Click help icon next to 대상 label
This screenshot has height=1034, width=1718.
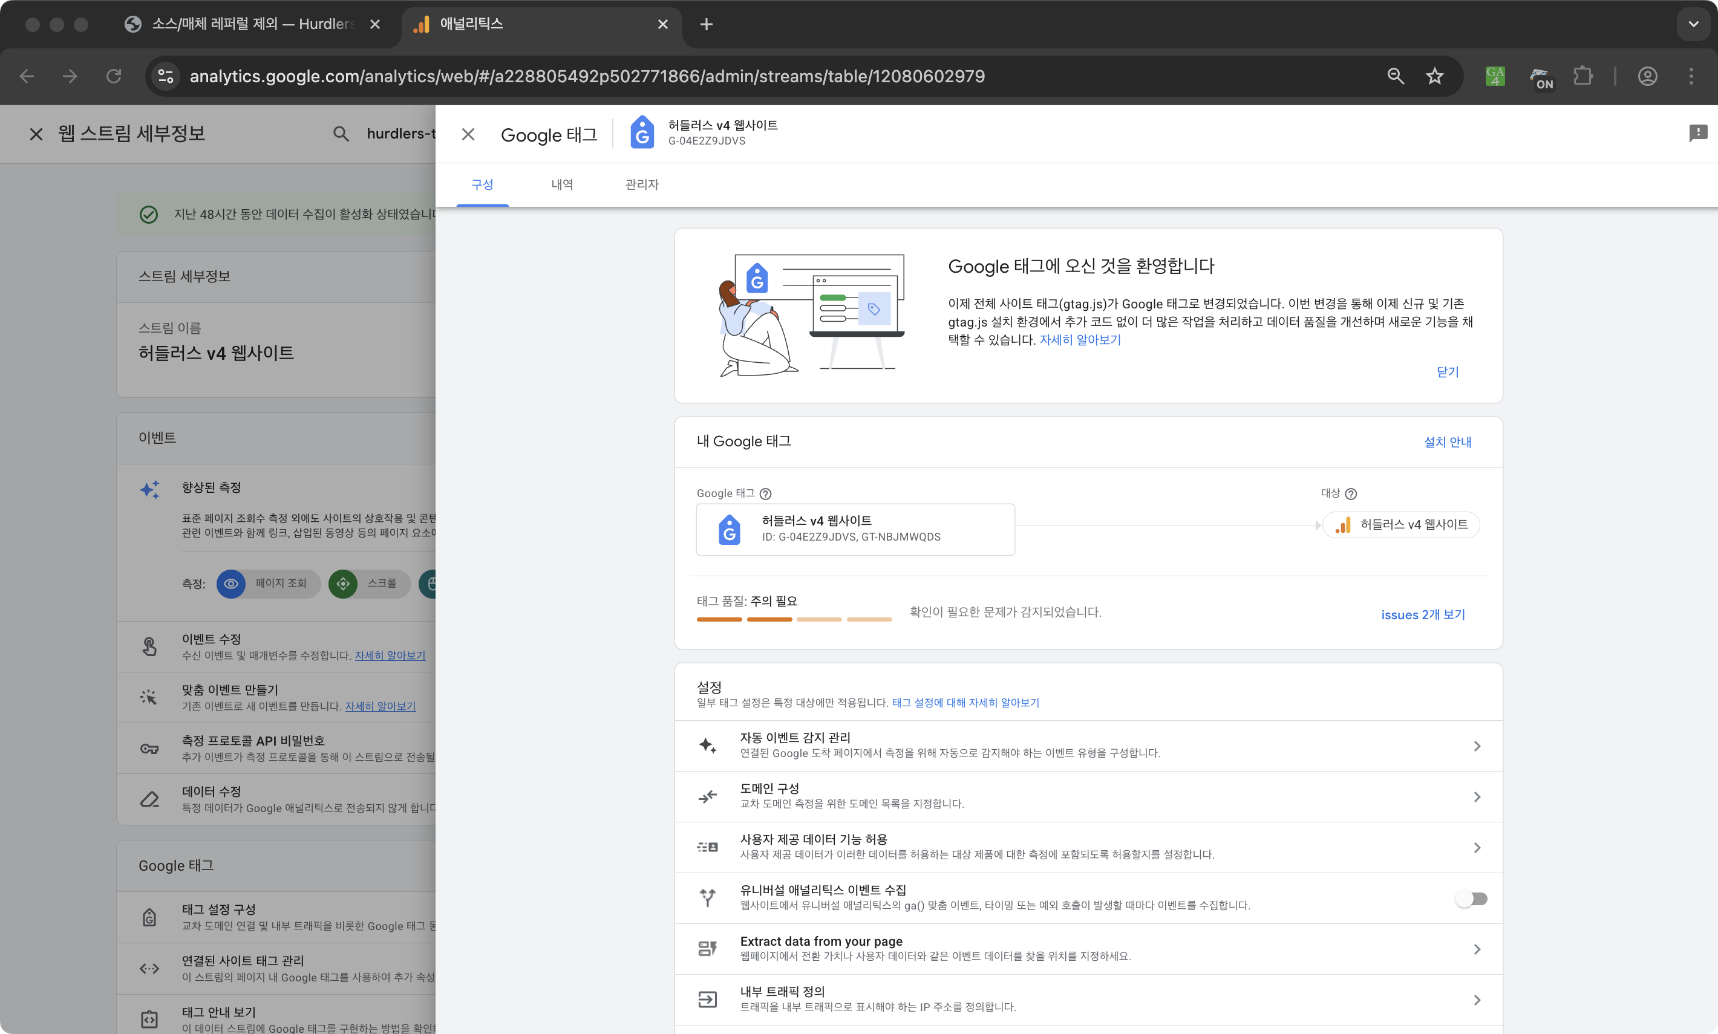click(1351, 494)
